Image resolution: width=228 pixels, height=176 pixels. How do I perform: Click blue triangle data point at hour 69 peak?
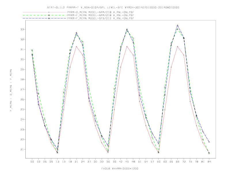[x=178, y=25]
